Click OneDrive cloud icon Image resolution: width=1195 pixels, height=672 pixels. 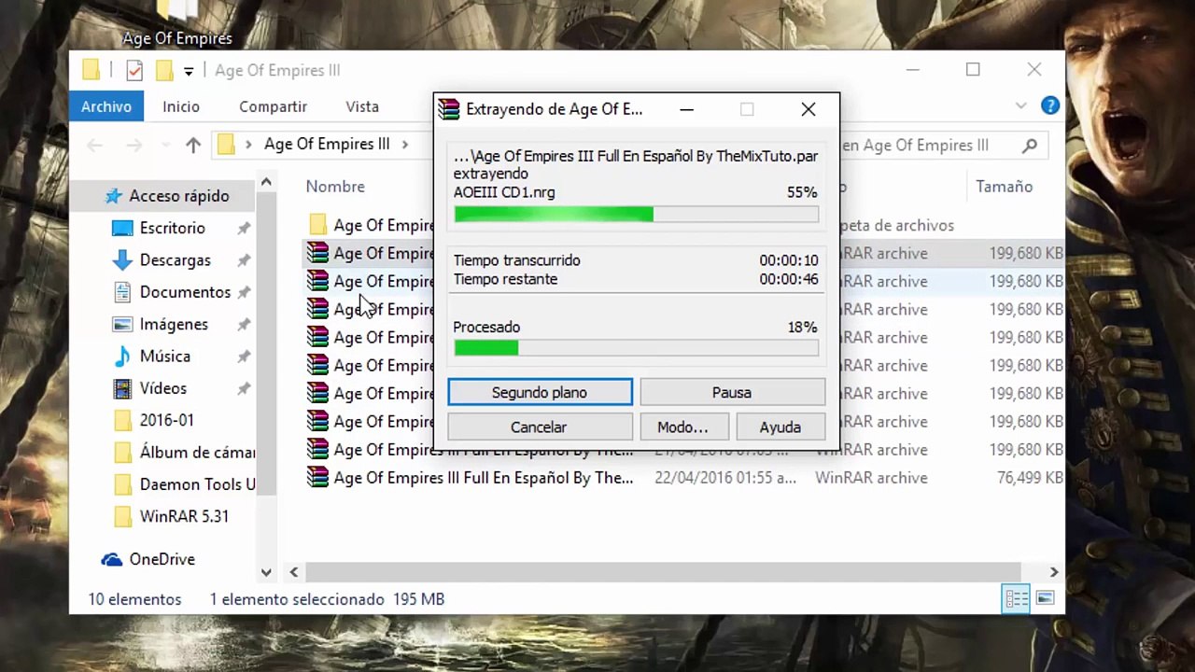click(112, 559)
